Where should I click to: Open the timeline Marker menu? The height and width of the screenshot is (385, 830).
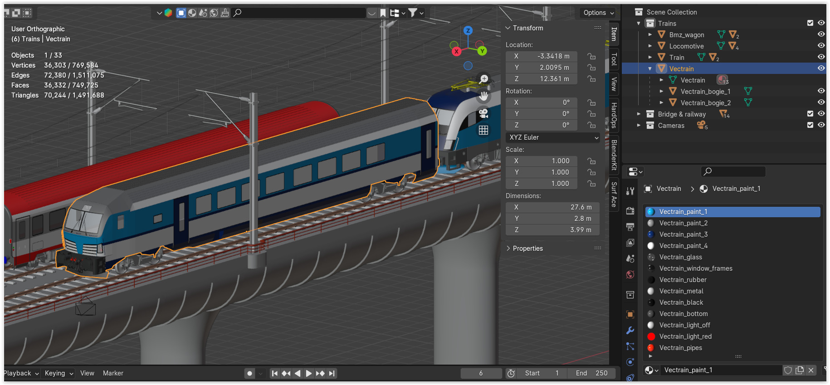(113, 373)
